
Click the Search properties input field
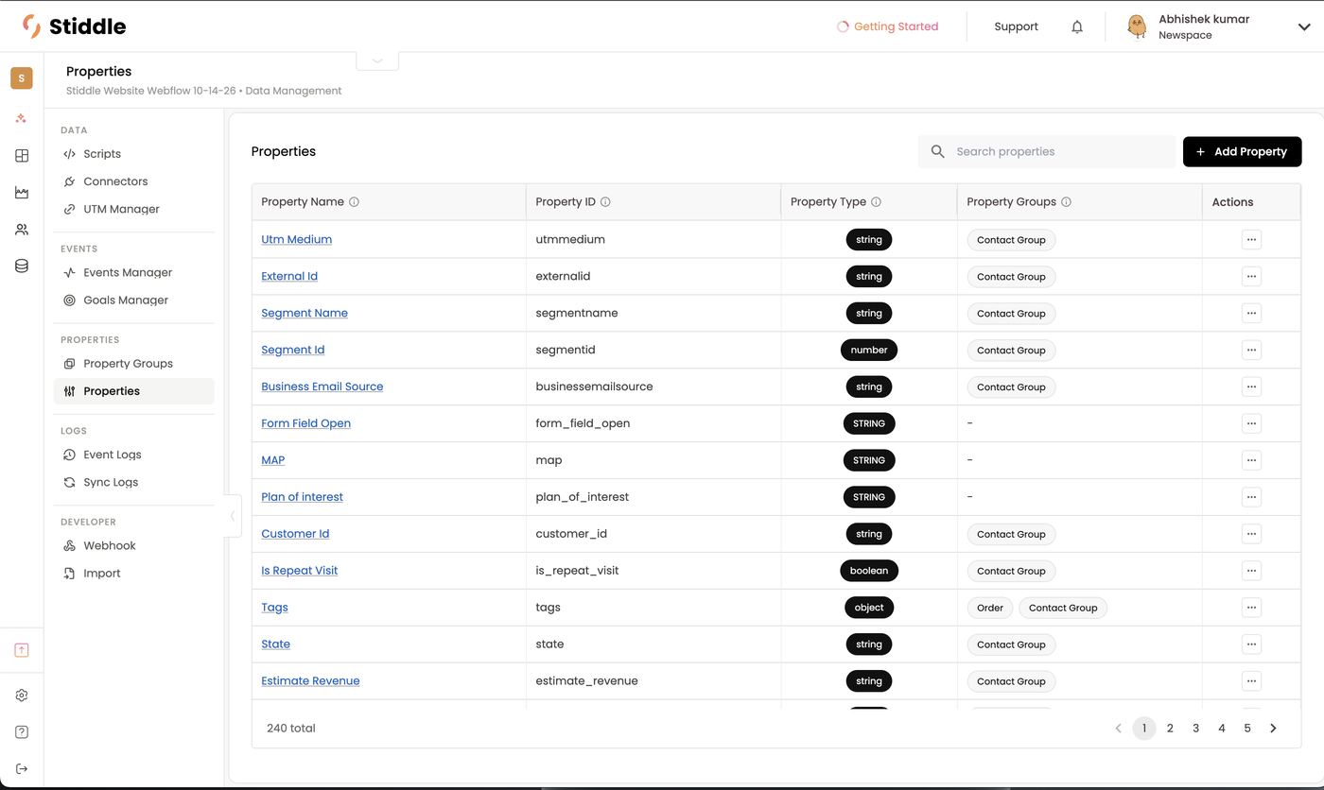pyautogui.click(x=1047, y=151)
